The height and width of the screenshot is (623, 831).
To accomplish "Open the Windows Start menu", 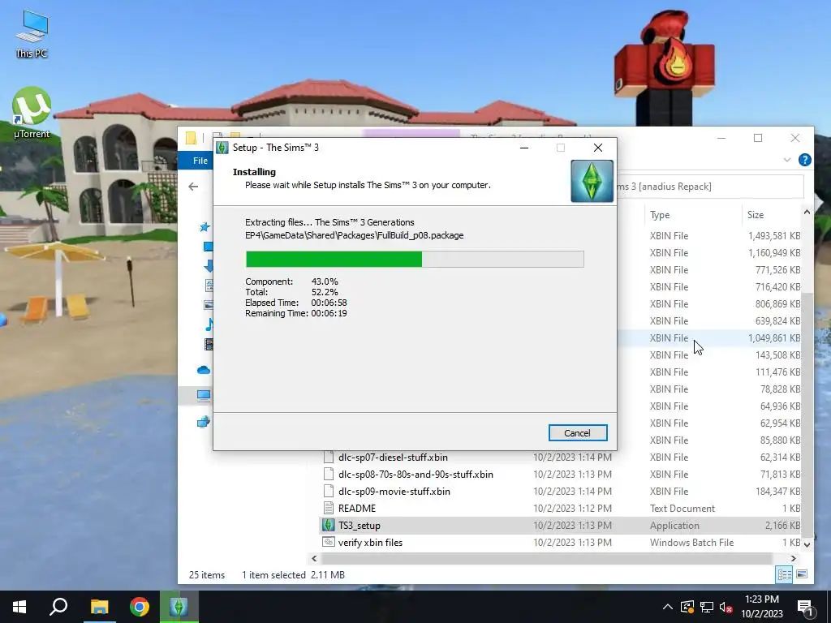I will 19,607.
